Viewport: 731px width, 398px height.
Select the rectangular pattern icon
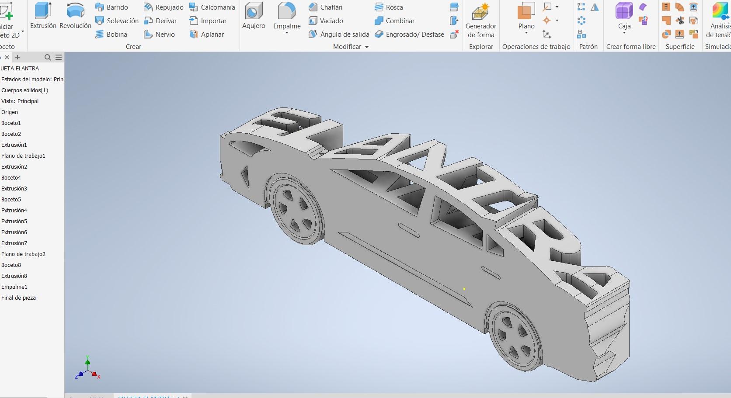tap(581, 7)
